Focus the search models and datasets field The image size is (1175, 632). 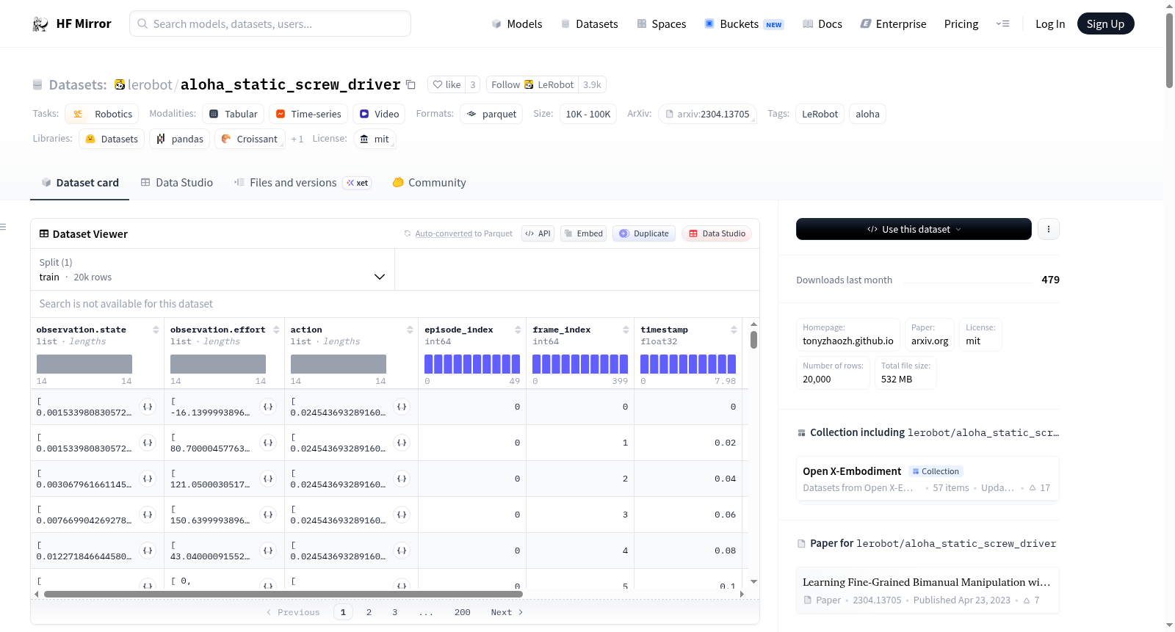(x=270, y=24)
